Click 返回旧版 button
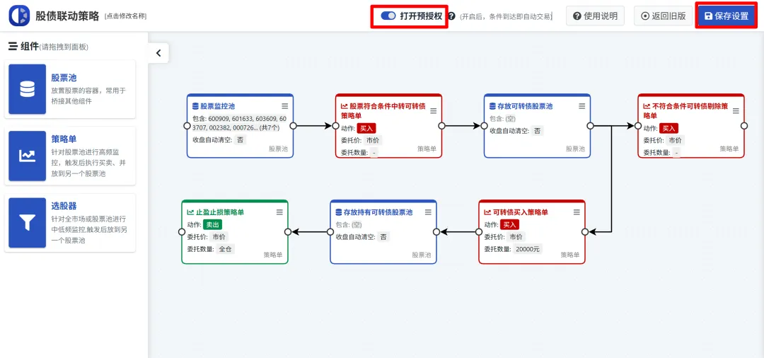The image size is (764, 358). (x=663, y=16)
